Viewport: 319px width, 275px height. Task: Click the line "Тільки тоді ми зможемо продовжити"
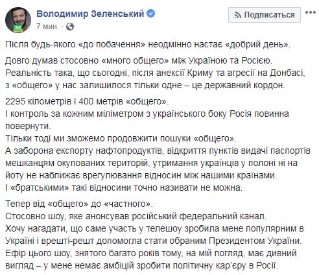[121, 138]
